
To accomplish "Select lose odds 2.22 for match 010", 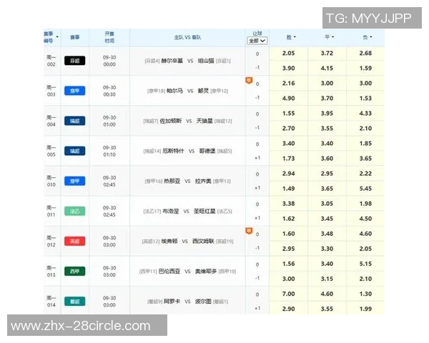I will [x=365, y=174].
